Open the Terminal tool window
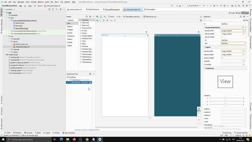Viewport: 252px width, 142px height. [x=28, y=133]
